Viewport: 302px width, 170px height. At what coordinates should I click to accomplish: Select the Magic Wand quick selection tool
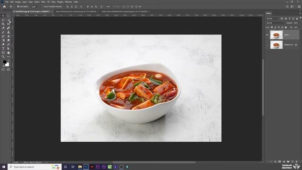tap(8, 20)
